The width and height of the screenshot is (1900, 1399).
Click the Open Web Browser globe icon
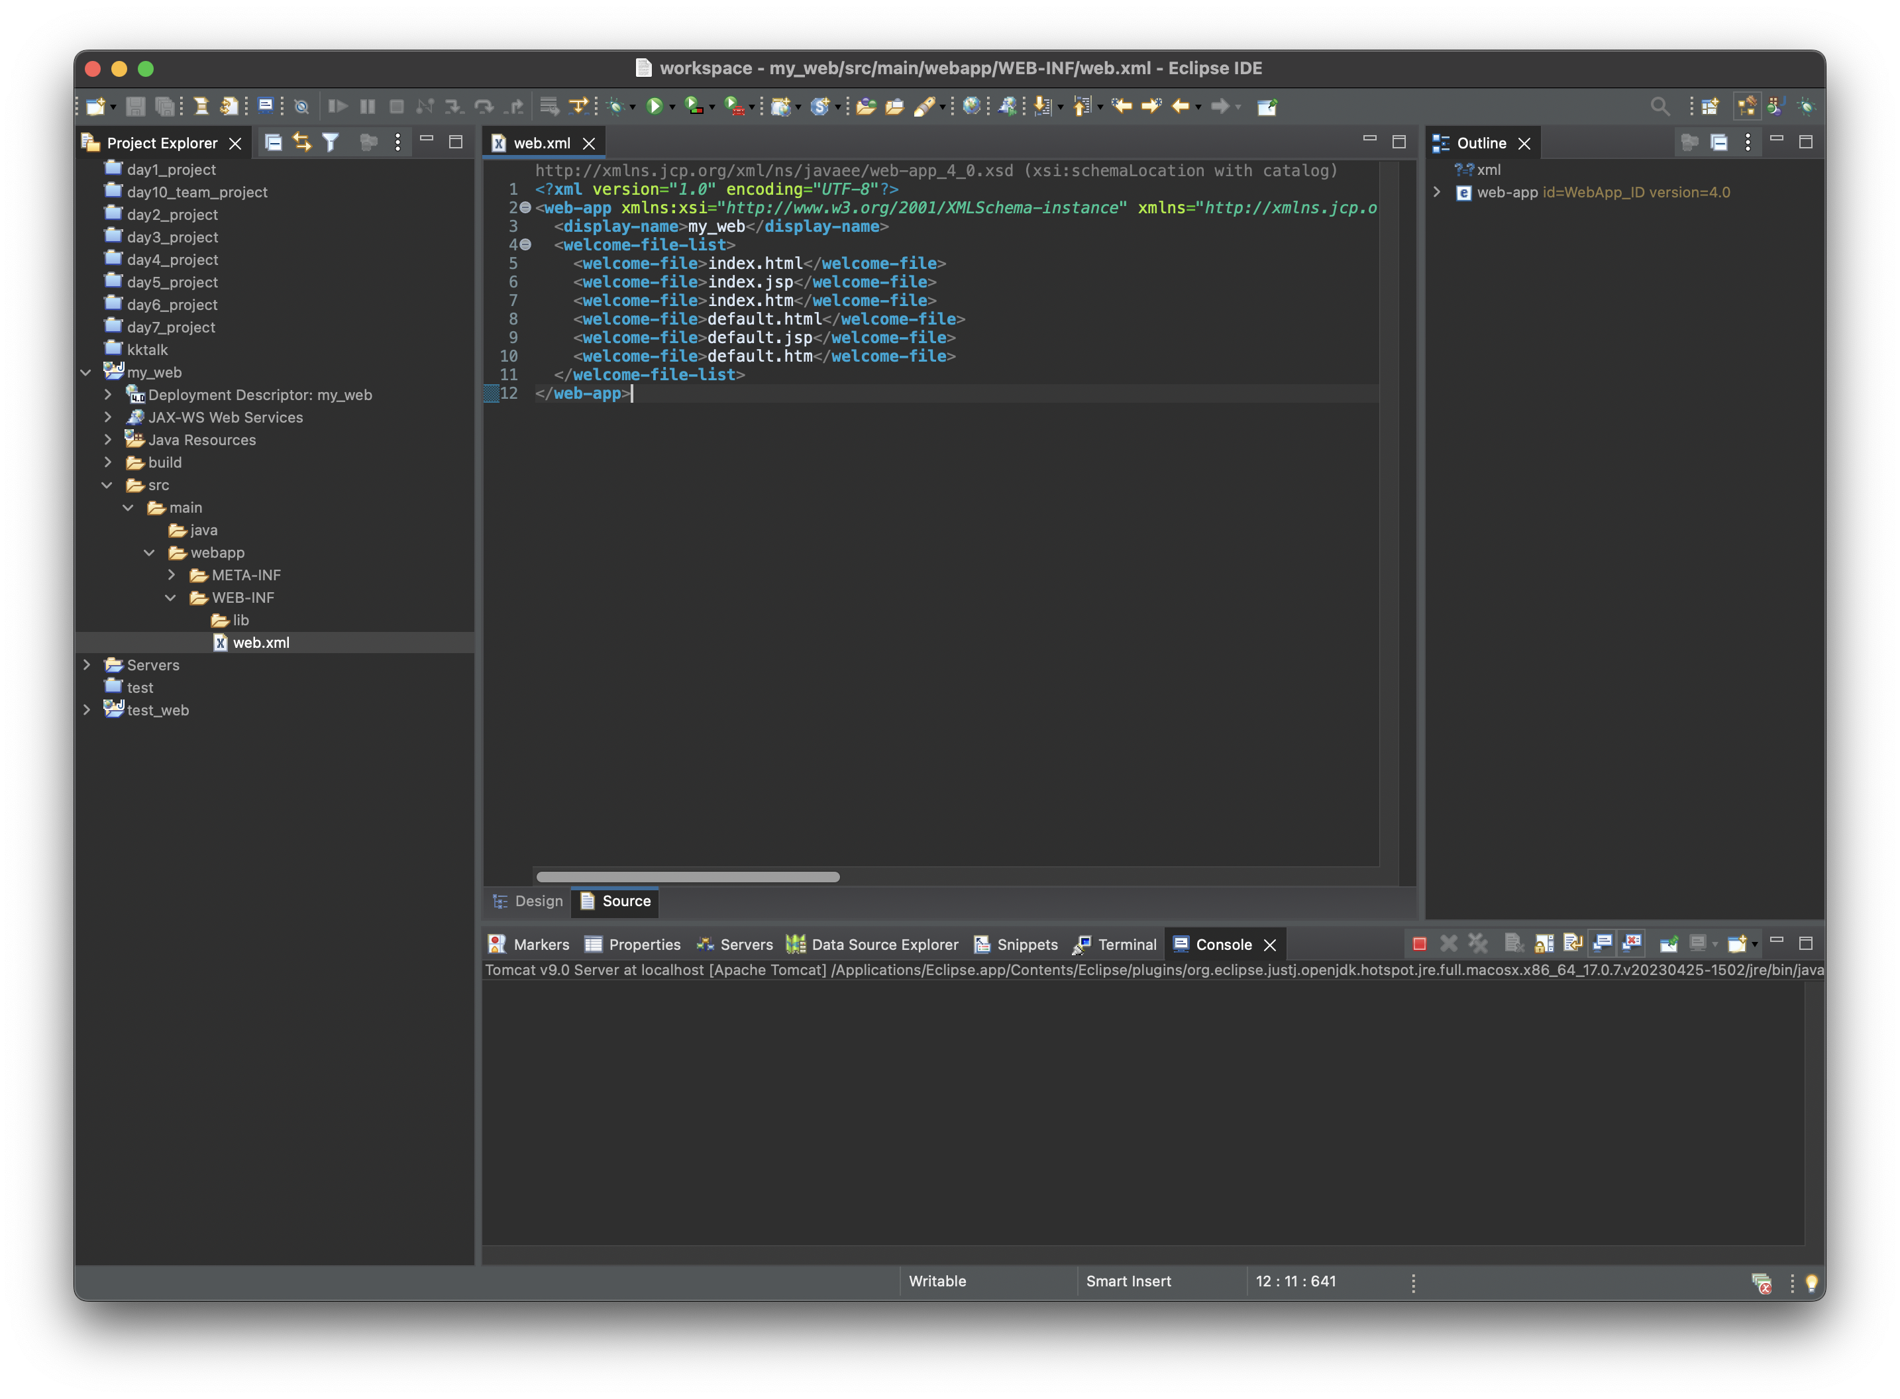coord(972,107)
